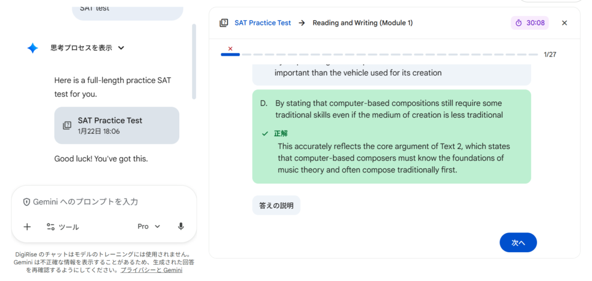Open the SAT Practice Test card
592x281 pixels.
tap(117, 125)
